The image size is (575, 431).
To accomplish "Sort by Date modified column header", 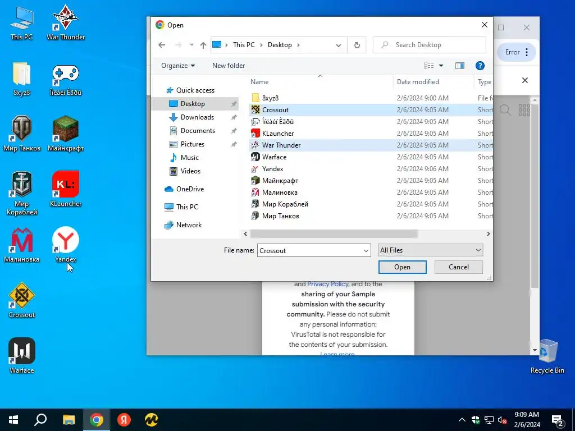I will 434,82.
